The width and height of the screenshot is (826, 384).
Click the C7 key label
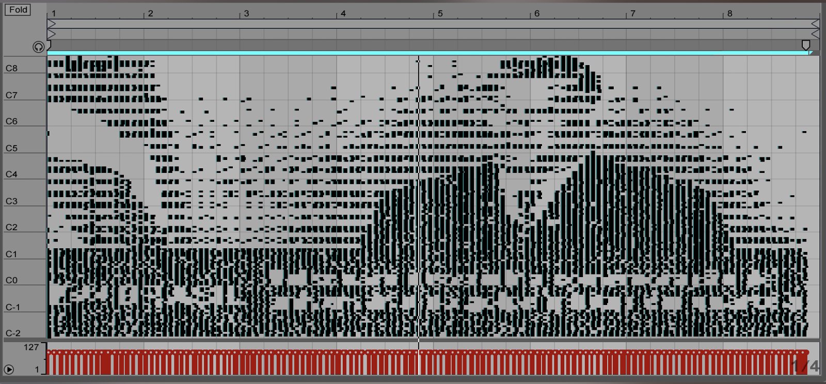[11, 95]
